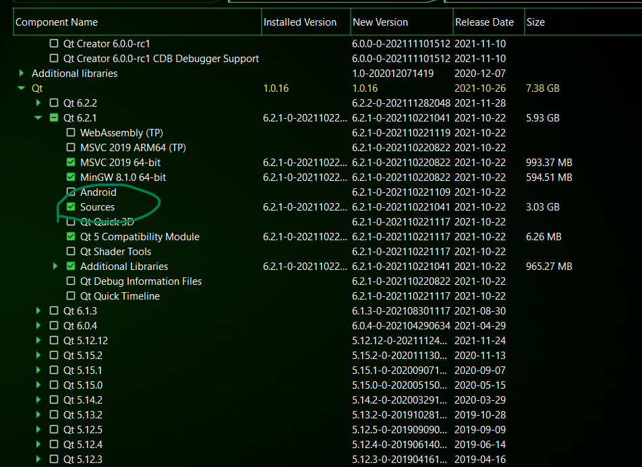The height and width of the screenshot is (467, 642).
Task: Select the 594.51 MB size value
Action: [549, 177]
